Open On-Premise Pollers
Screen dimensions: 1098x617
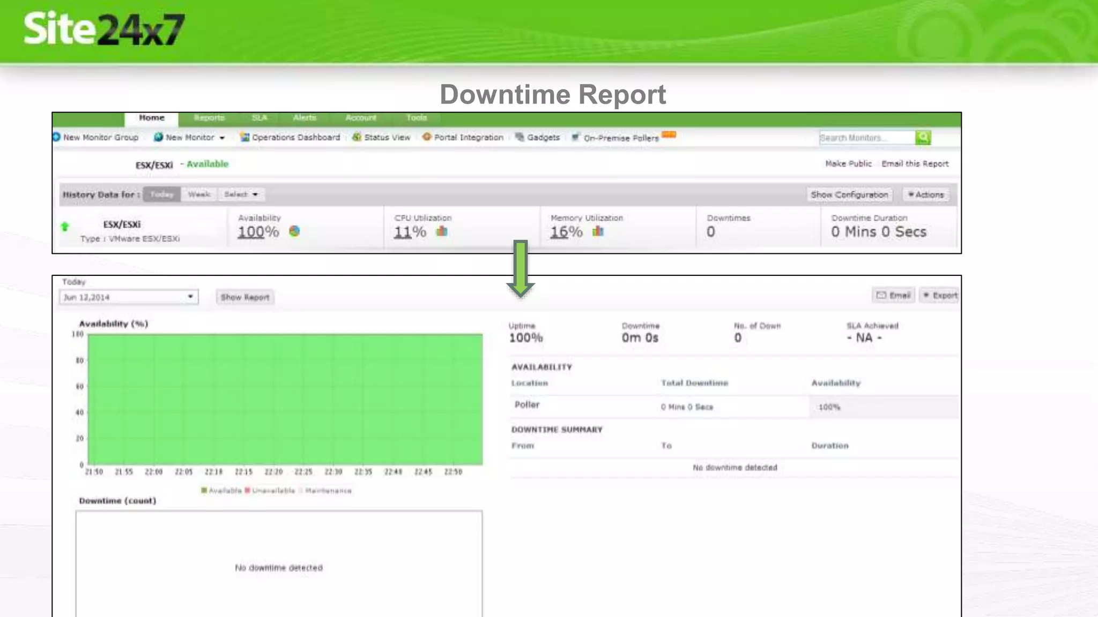click(621, 138)
